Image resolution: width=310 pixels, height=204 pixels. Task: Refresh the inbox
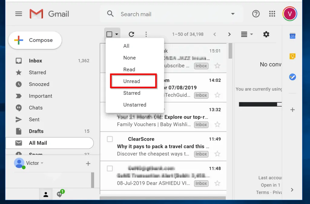point(131,34)
